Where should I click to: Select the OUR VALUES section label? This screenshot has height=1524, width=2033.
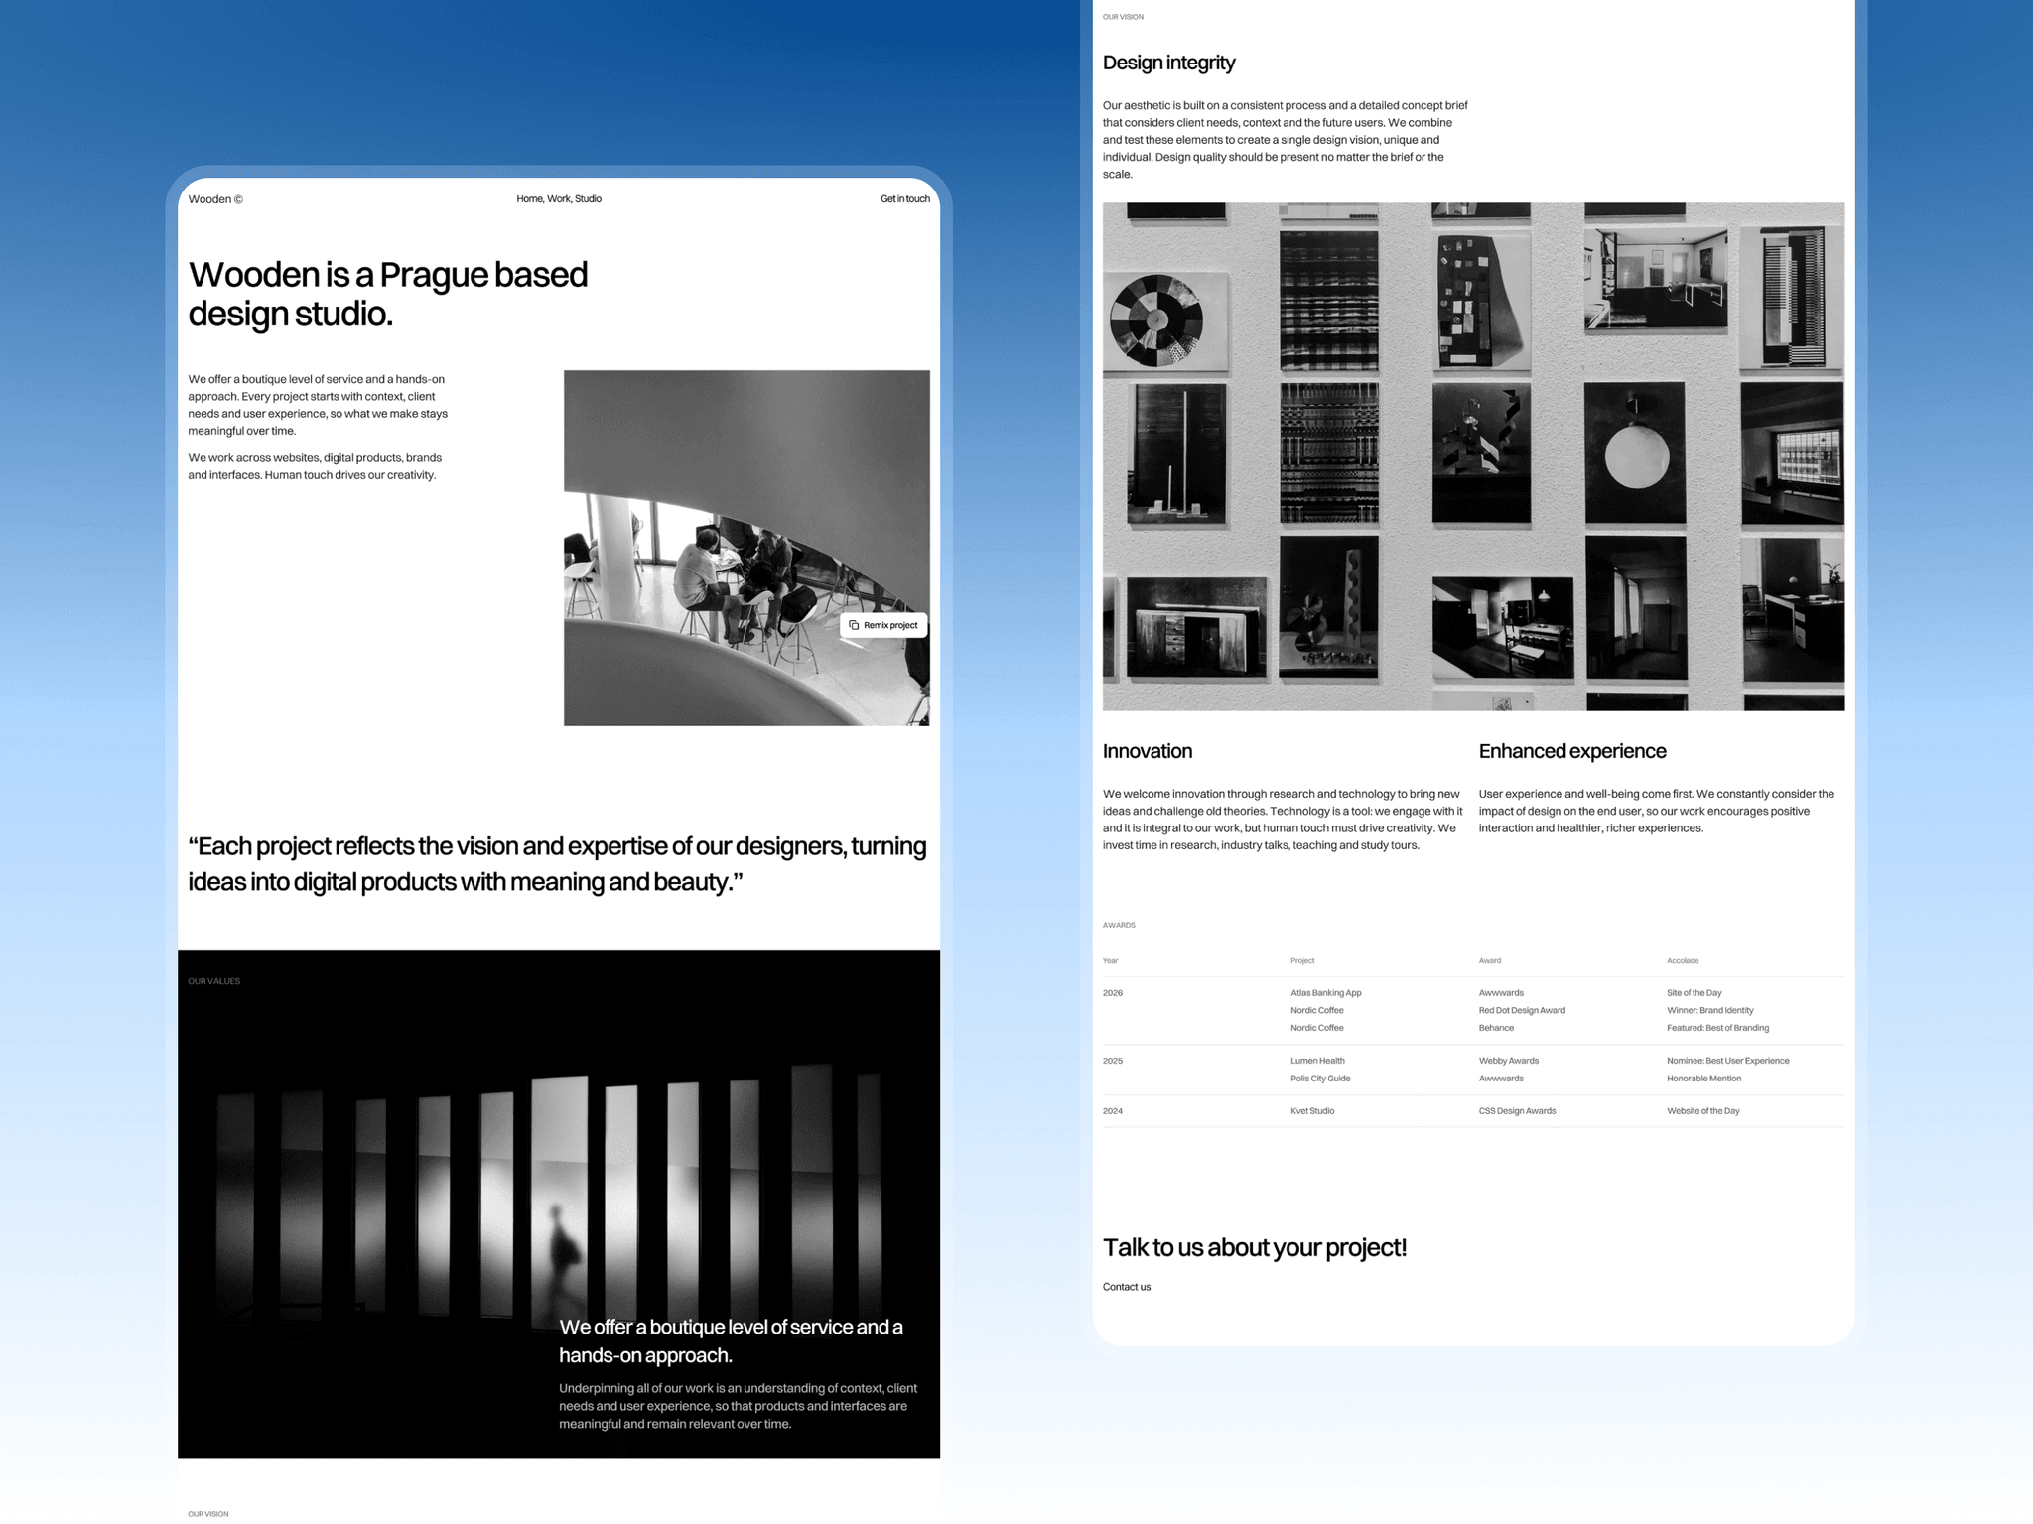214,981
